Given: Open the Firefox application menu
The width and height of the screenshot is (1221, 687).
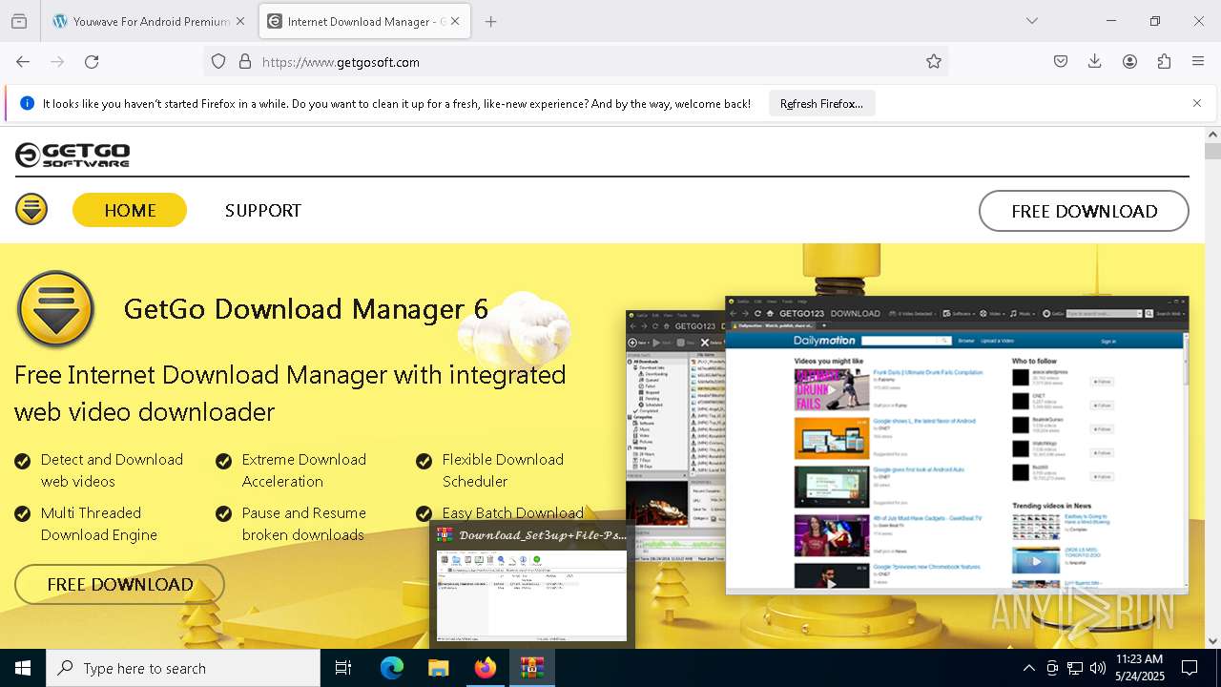Looking at the screenshot, I should tap(1198, 61).
